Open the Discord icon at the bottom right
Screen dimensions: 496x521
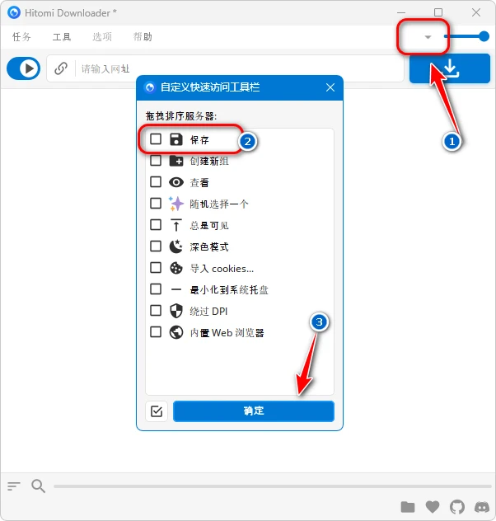pos(482,507)
